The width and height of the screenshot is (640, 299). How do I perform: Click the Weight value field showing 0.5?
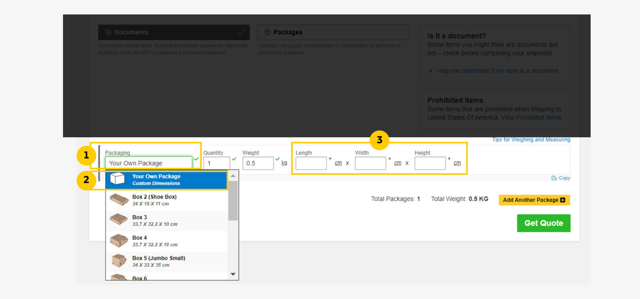(258, 163)
